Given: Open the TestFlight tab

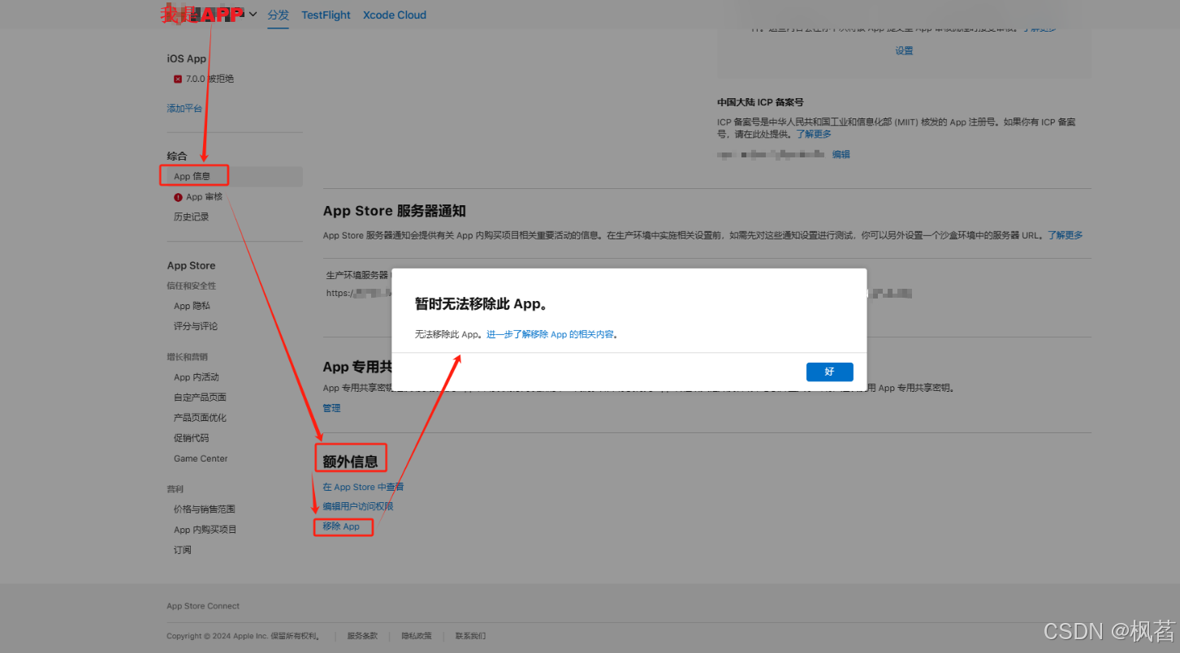Looking at the screenshot, I should (x=326, y=15).
